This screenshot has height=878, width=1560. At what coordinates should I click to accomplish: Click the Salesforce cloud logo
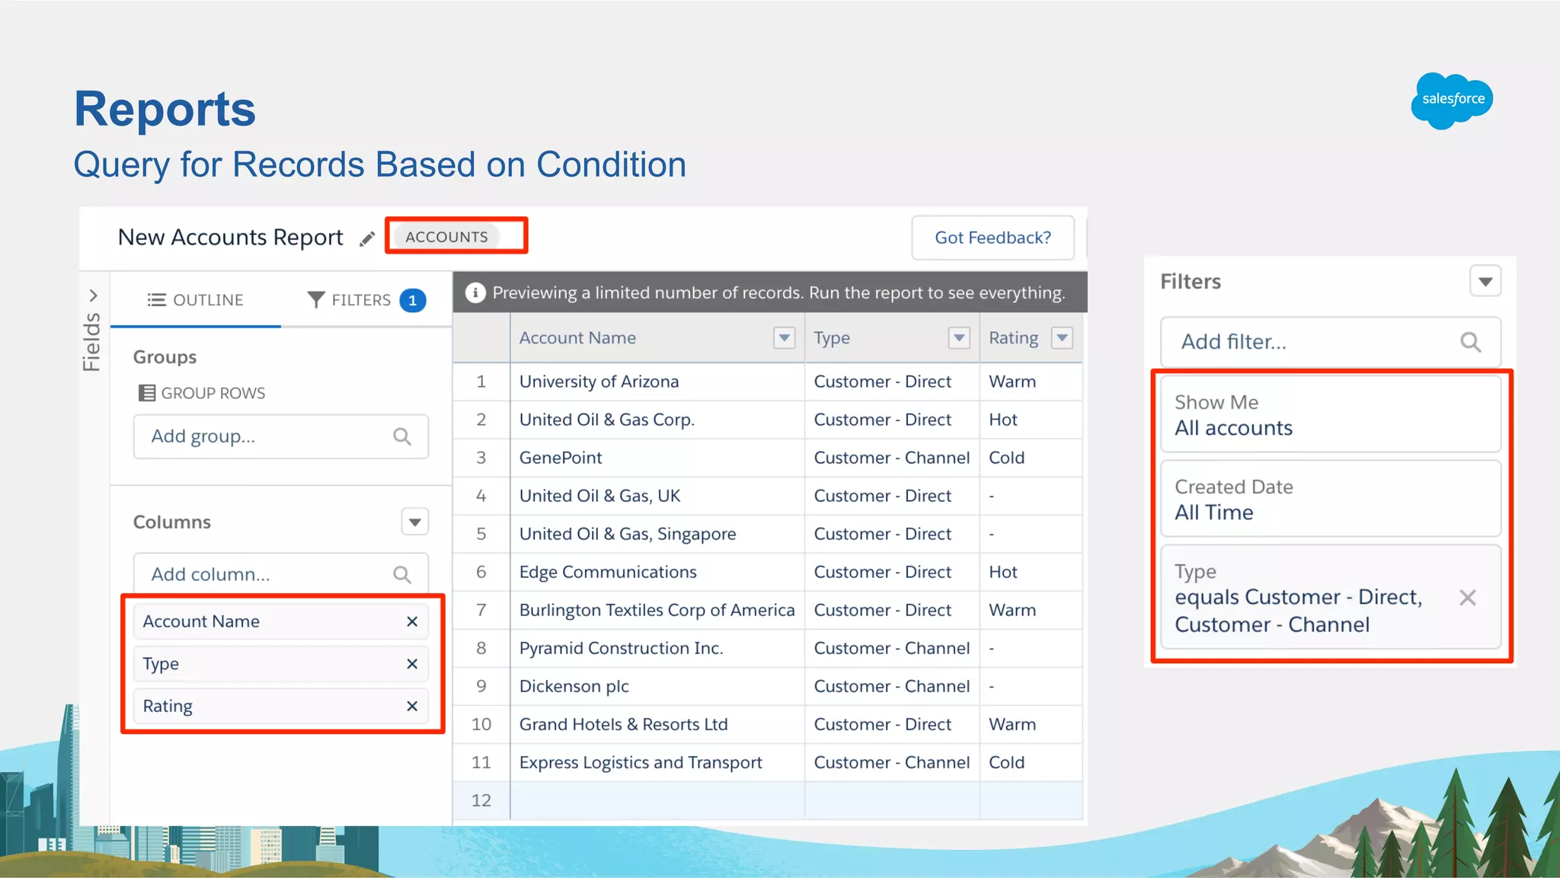coord(1452,101)
